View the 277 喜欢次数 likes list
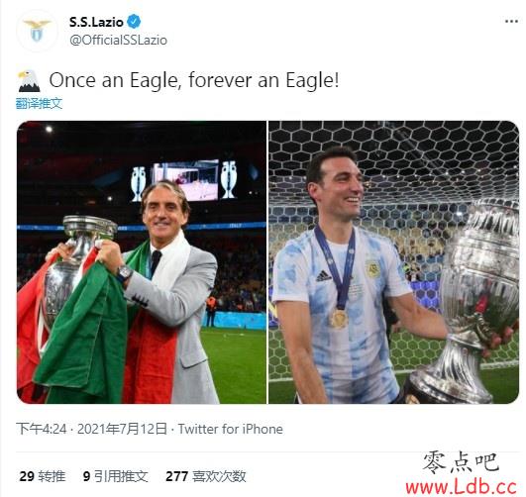526x497 pixels. 206,476
